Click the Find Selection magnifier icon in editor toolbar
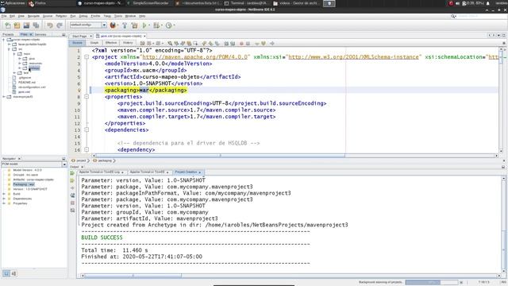 pos(170,43)
